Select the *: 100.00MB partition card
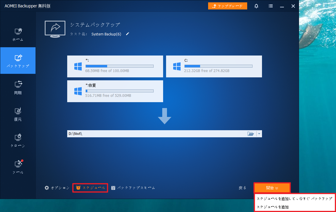 (x=115, y=66)
